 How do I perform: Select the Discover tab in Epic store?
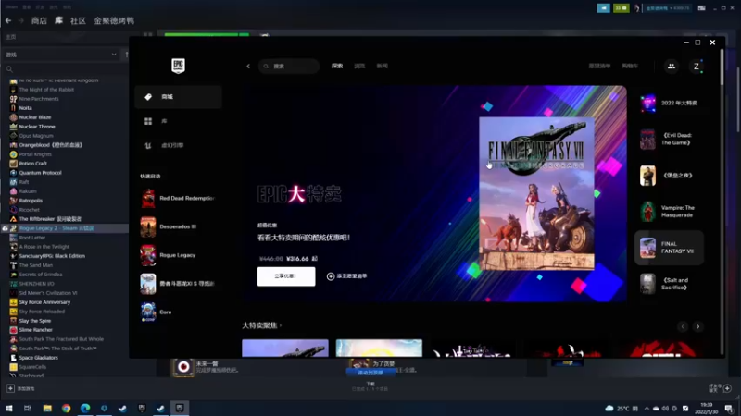337,66
